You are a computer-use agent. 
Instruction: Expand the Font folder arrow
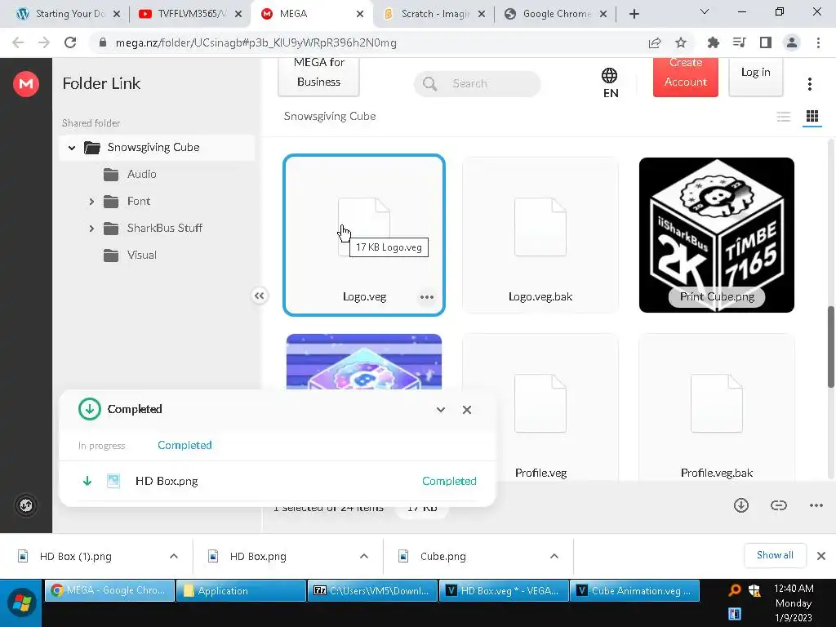[x=91, y=202]
